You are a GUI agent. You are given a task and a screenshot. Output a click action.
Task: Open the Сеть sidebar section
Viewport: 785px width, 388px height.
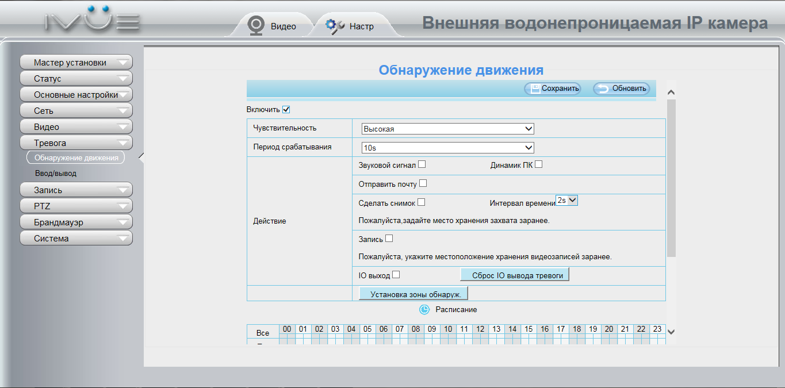[x=76, y=111]
